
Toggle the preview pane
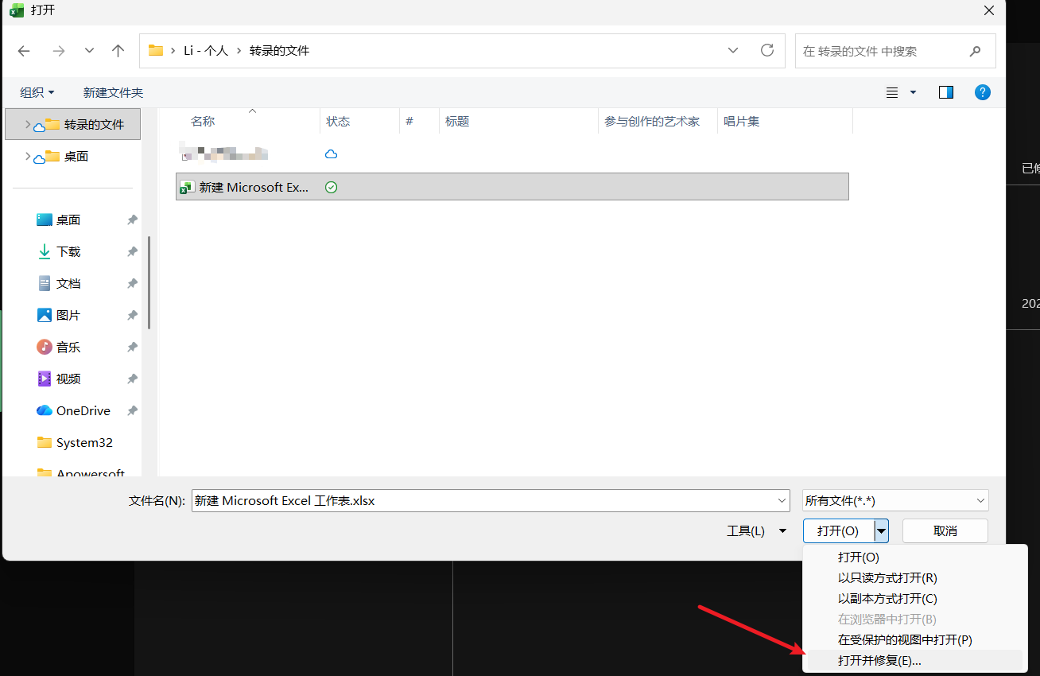(946, 92)
